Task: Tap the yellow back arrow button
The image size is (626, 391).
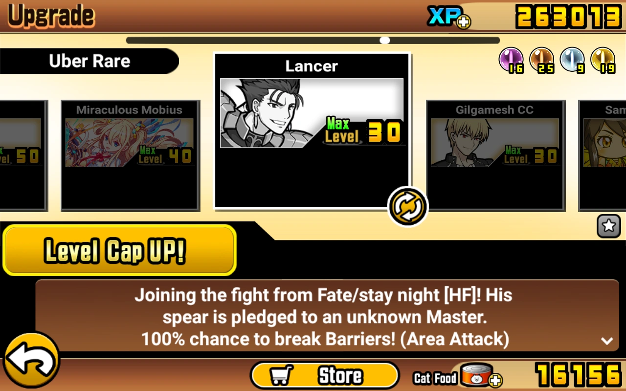Action: point(31,361)
